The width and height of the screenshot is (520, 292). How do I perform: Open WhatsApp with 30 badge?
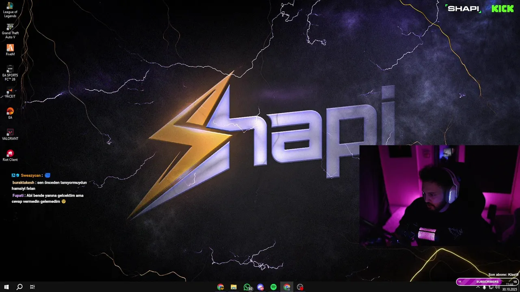[x=247, y=287]
